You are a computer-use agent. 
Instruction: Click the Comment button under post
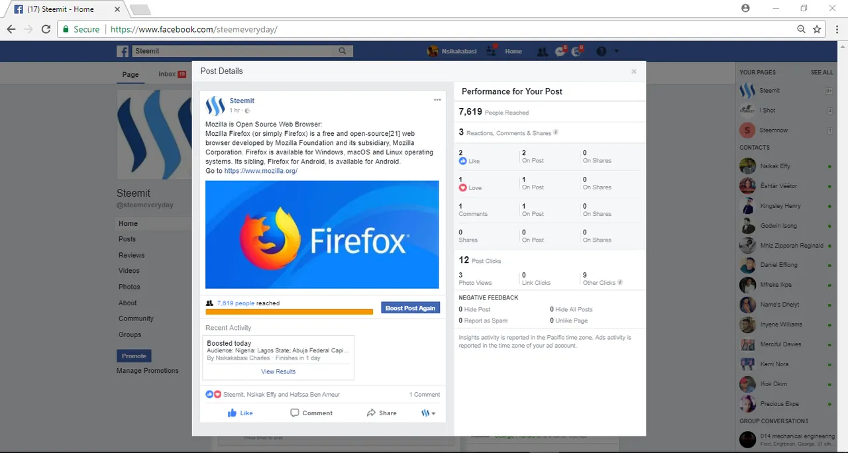[x=311, y=413]
